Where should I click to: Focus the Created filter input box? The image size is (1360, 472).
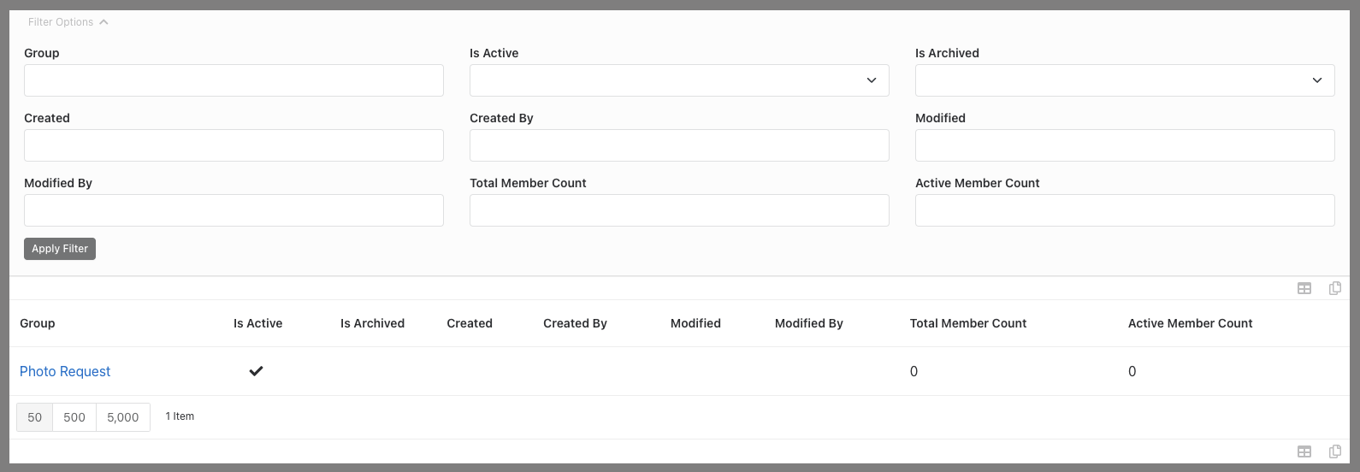tap(234, 145)
